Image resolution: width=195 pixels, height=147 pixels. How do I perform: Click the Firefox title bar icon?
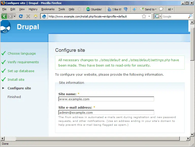[x=3, y=3]
